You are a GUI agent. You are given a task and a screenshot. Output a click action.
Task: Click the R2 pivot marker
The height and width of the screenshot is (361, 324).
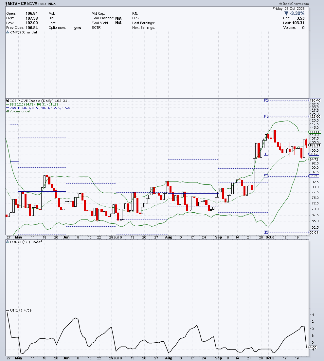coord(266,100)
